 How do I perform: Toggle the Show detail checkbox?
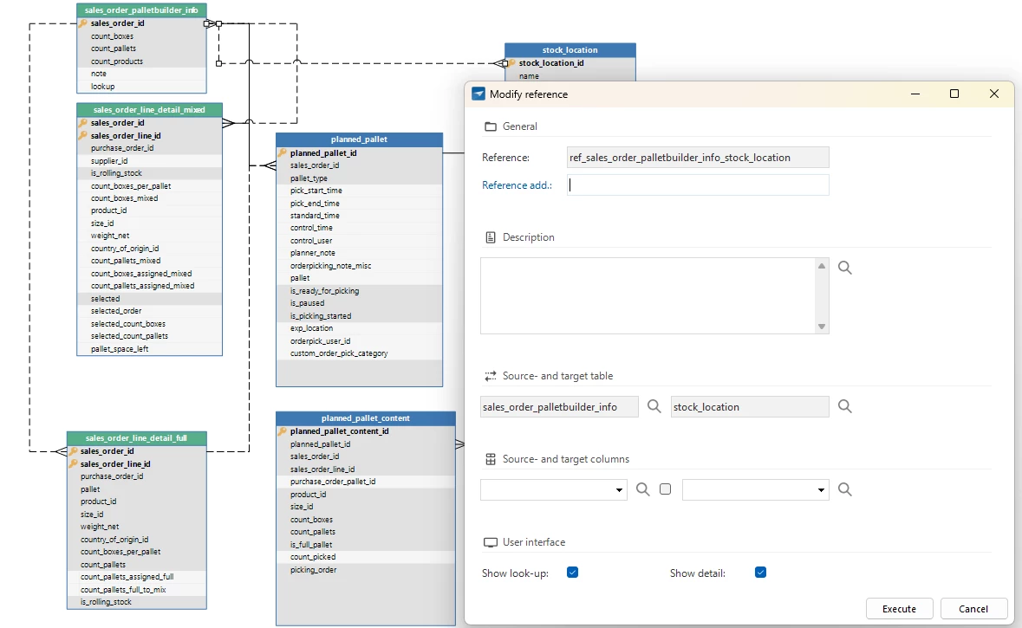[x=760, y=573]
